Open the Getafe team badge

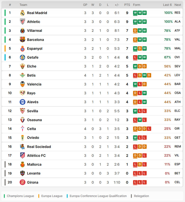22,57
